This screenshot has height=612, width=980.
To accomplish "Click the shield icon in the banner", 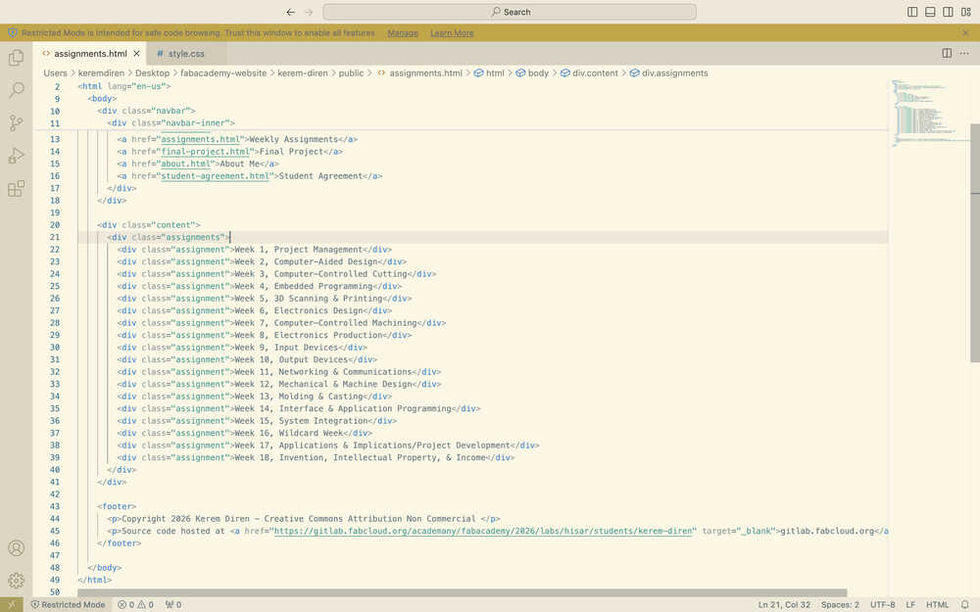I will [13, 32].
